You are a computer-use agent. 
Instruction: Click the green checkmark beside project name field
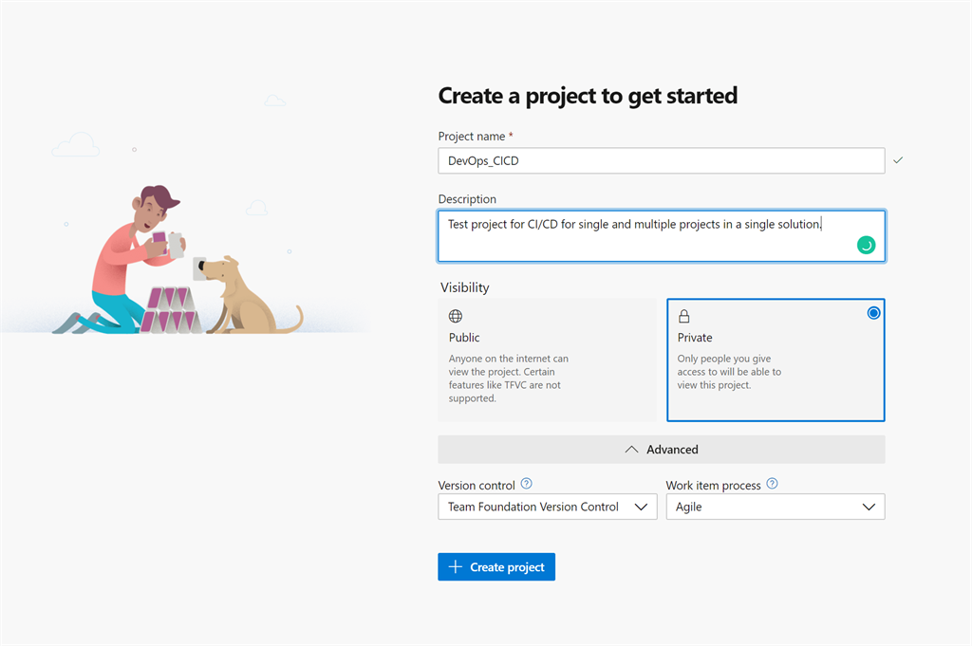[898, 160]
